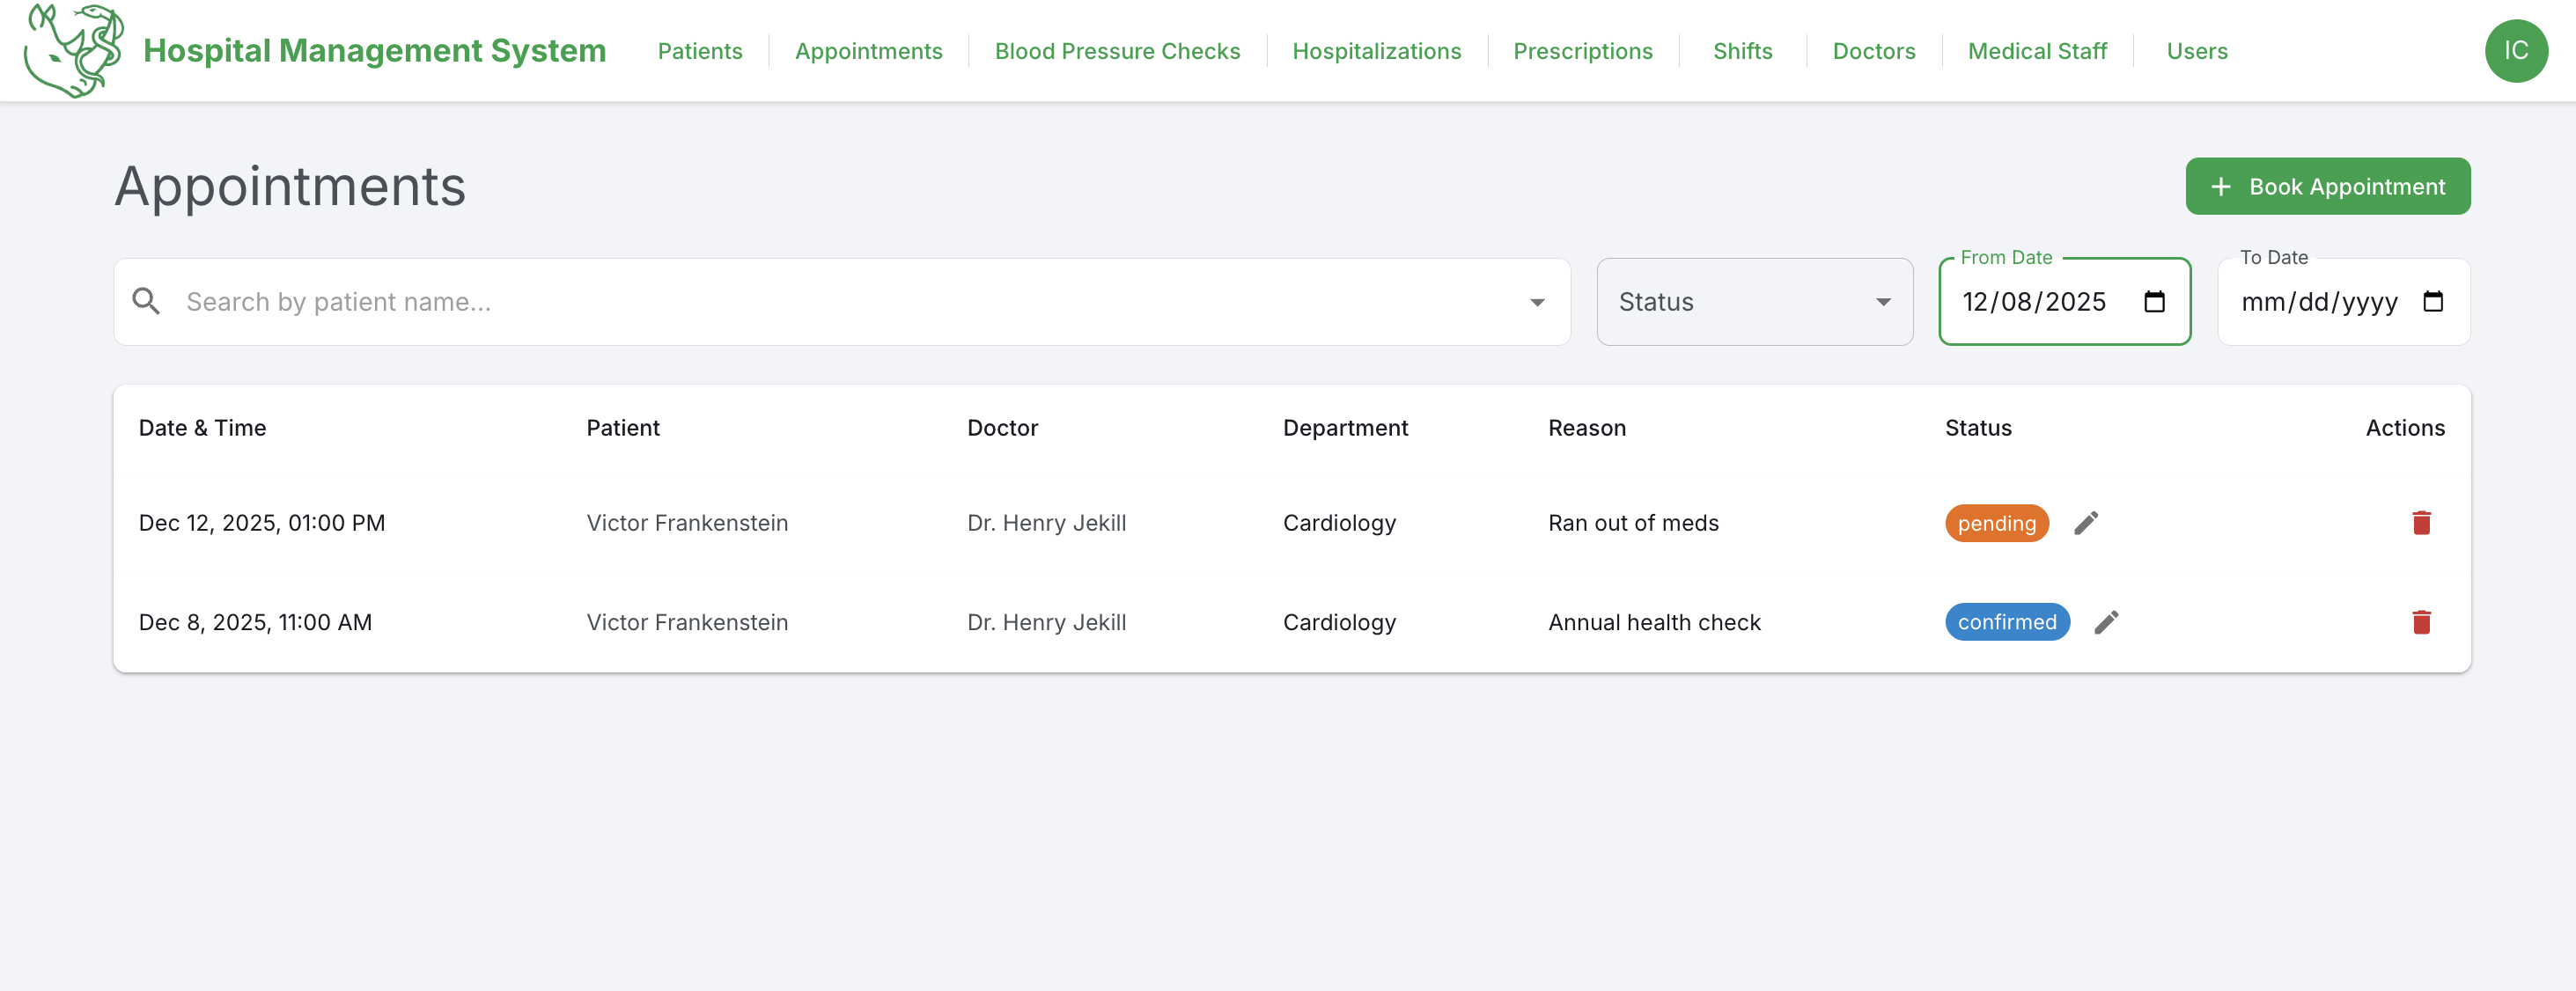
Task: Go to Blood Pressure Checks page
Action: point(1116,51)
